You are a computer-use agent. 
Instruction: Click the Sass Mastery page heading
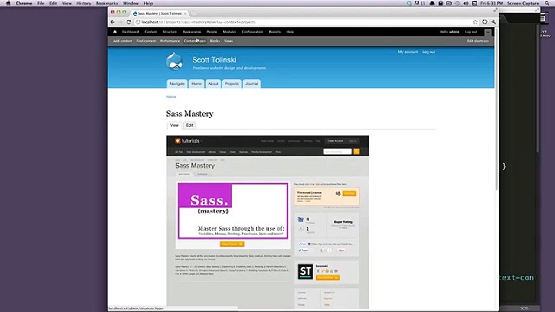point(190,114)
